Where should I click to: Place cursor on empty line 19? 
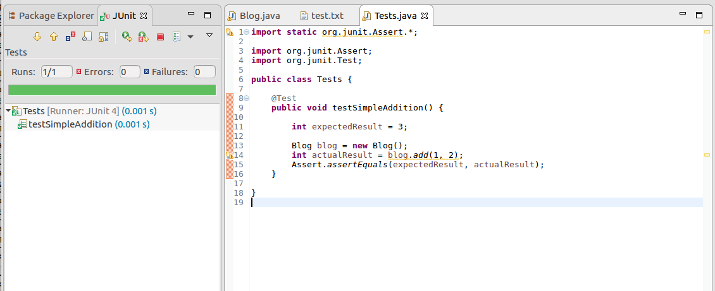[x=476, y=203]
